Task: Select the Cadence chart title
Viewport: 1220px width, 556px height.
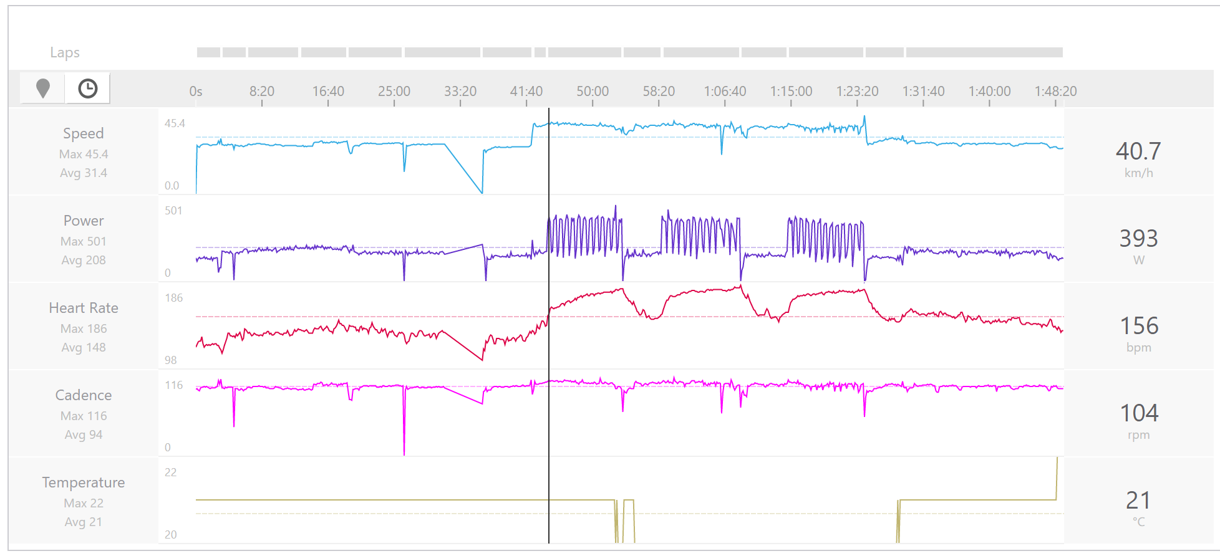Action: (x=83, y=395)
